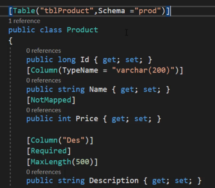Click the "tblProduct" string literal
Image resolution: width=215 pixels, height=188 pixels.
pos(67,11)
